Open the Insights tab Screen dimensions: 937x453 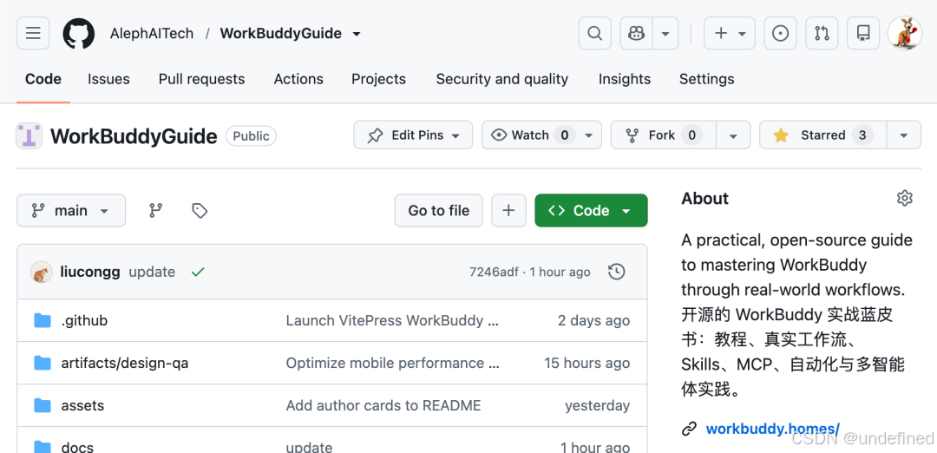[625, 79]
